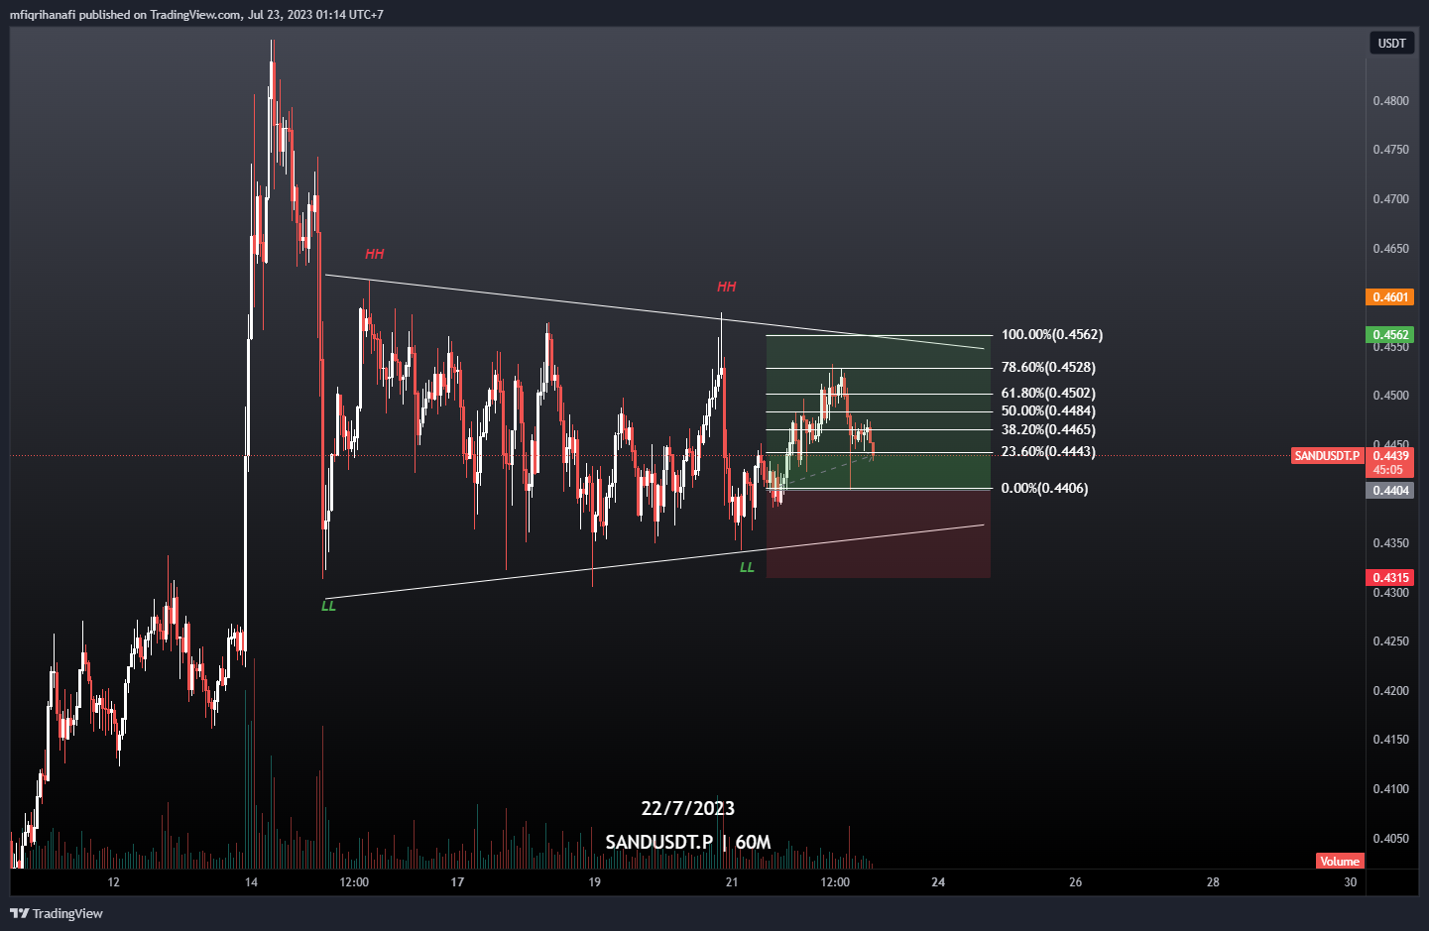This screenshot has width=1429, height=931.
Task: Click the TradingView logo at bottom left
Action: 57,913
